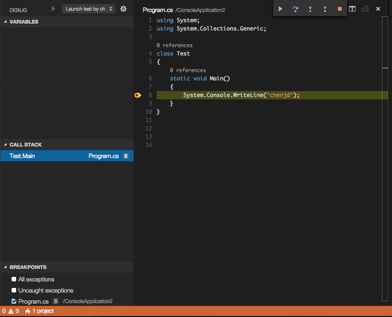Open the changes view icon
The image size is (392, 317).
click(x=365, y=9)
